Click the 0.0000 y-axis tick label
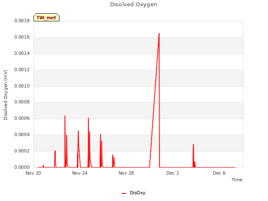268x201 pixels. click(22, 167)
